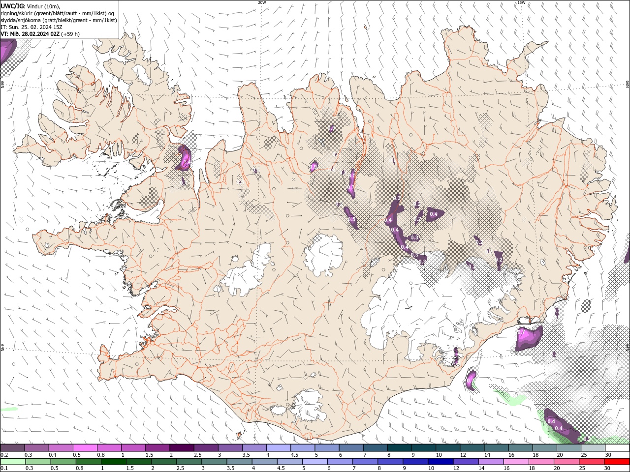Click the bold 'UWC/IG' title text
Viewport: 630px width, 472px height.
[x=12, y=6]
